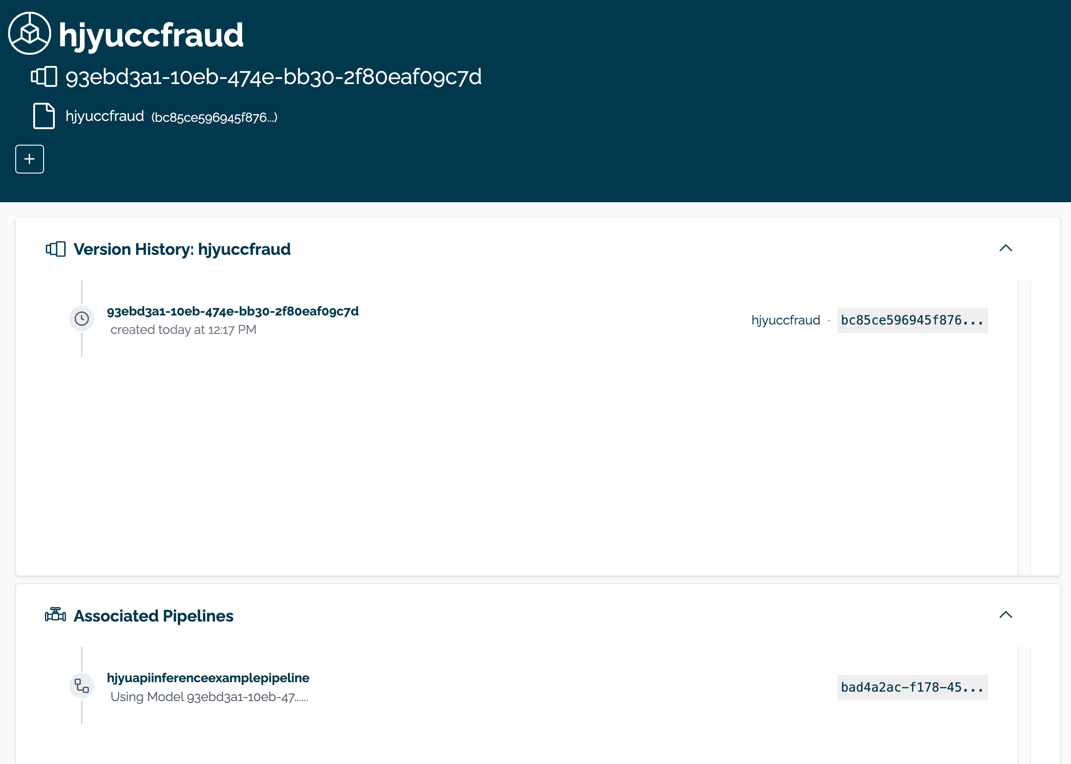Click the Version History section icon
This screenshot has width=1071, height=764.
tap(55, 249)
